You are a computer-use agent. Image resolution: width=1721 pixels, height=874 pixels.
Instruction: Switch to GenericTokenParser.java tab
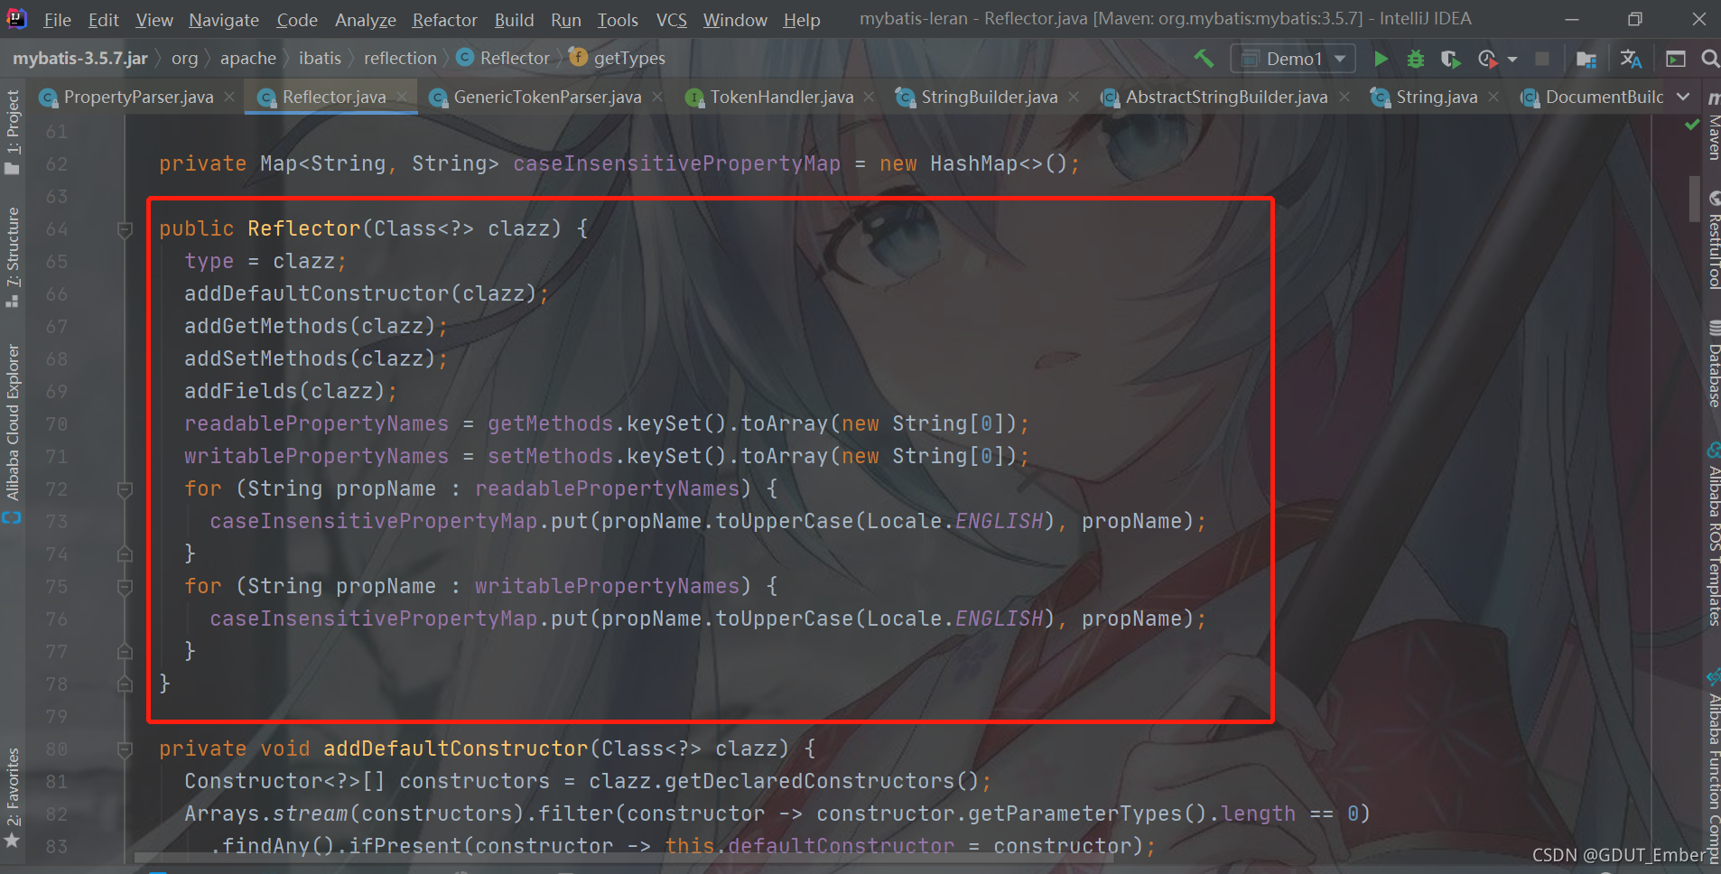[x=546, y=97]
